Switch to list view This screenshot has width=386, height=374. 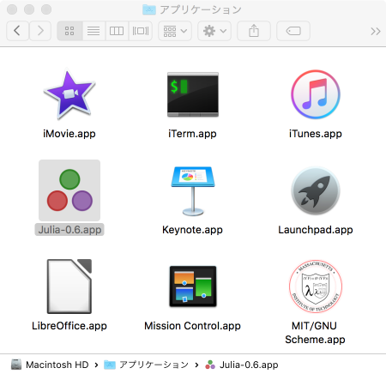click(x=93, y=31)
